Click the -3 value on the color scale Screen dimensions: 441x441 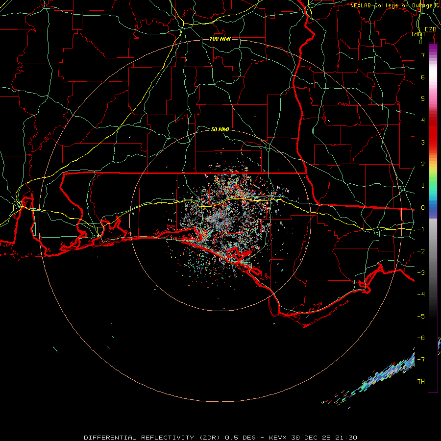tap(421, 273)
